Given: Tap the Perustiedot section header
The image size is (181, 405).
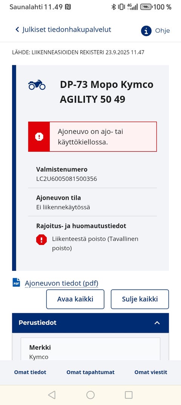Looking at the screenshot, I should (x=90, y=323).
